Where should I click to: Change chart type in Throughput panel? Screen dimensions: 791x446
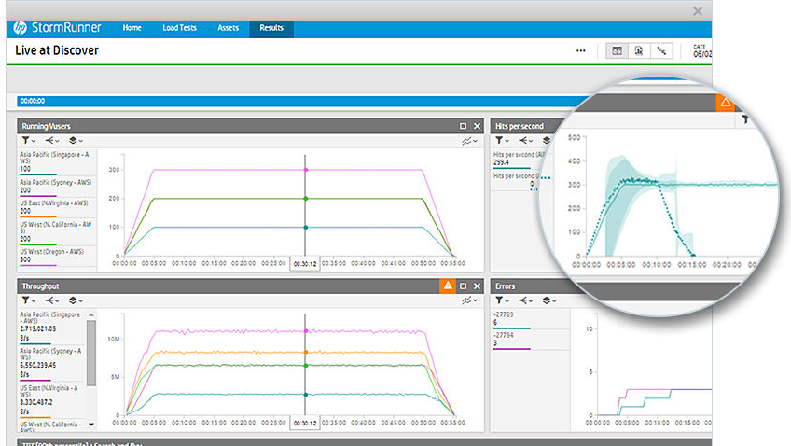[469, 300]
